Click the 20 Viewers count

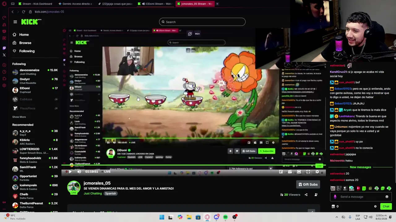tap(290, 195)
